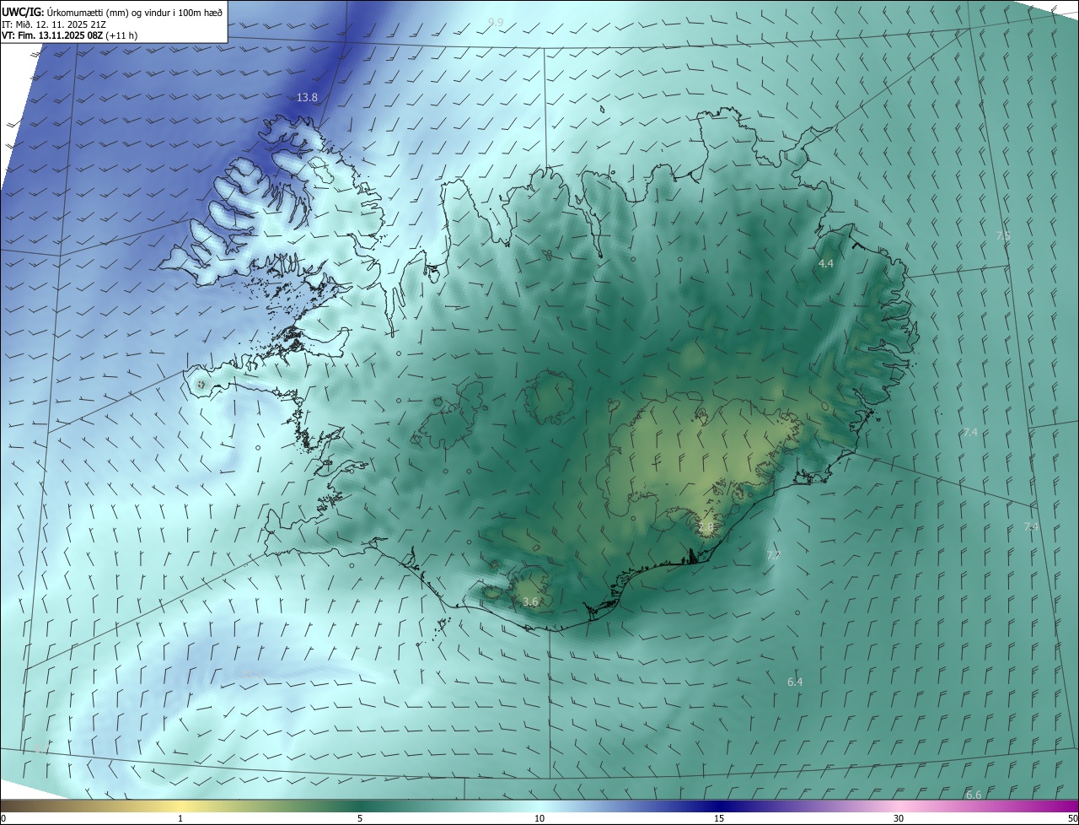Click the 6.4 value south of Iceland

pos(795,682)
